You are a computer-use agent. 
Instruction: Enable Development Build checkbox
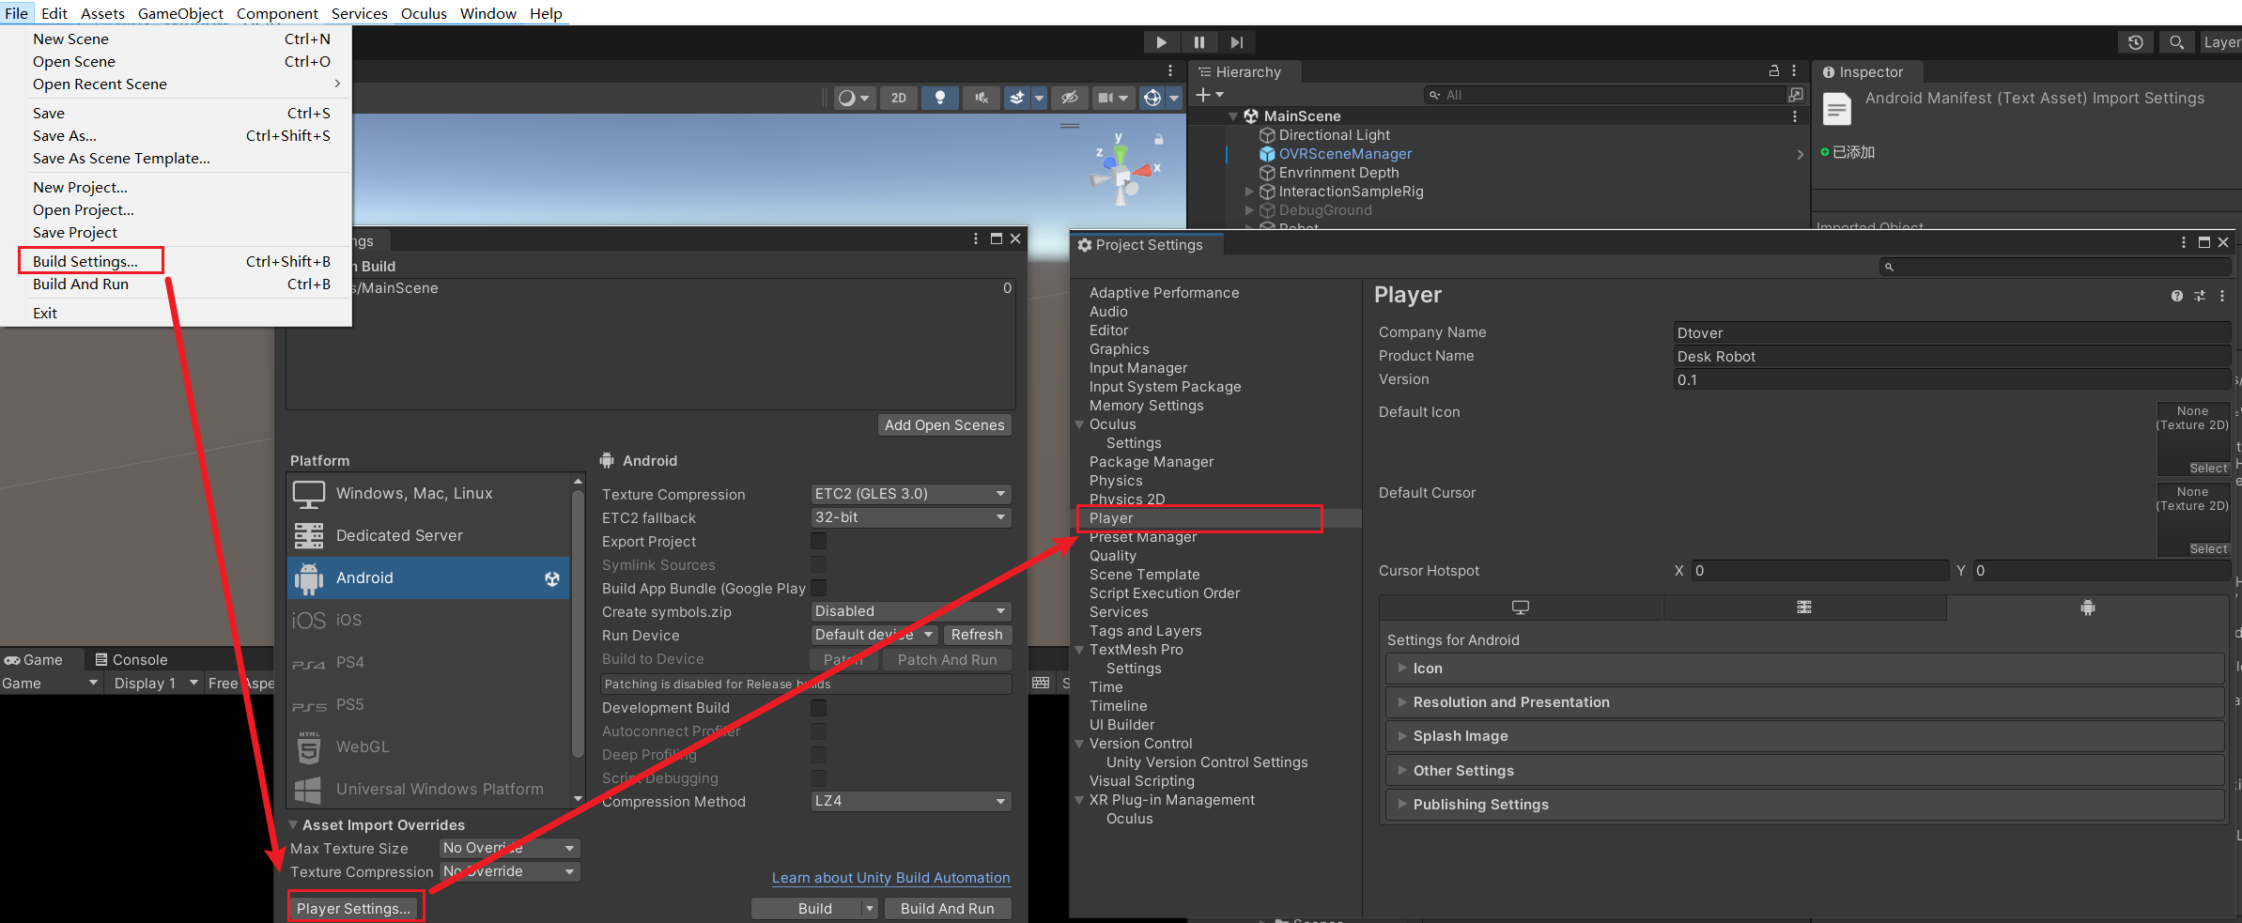(819, 707)
